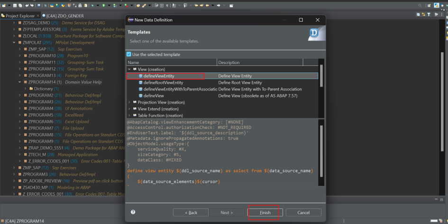Viewport: 448px width, 224px height.
Task: Click the template list vertical scrollbar
Action: point(321,76)
